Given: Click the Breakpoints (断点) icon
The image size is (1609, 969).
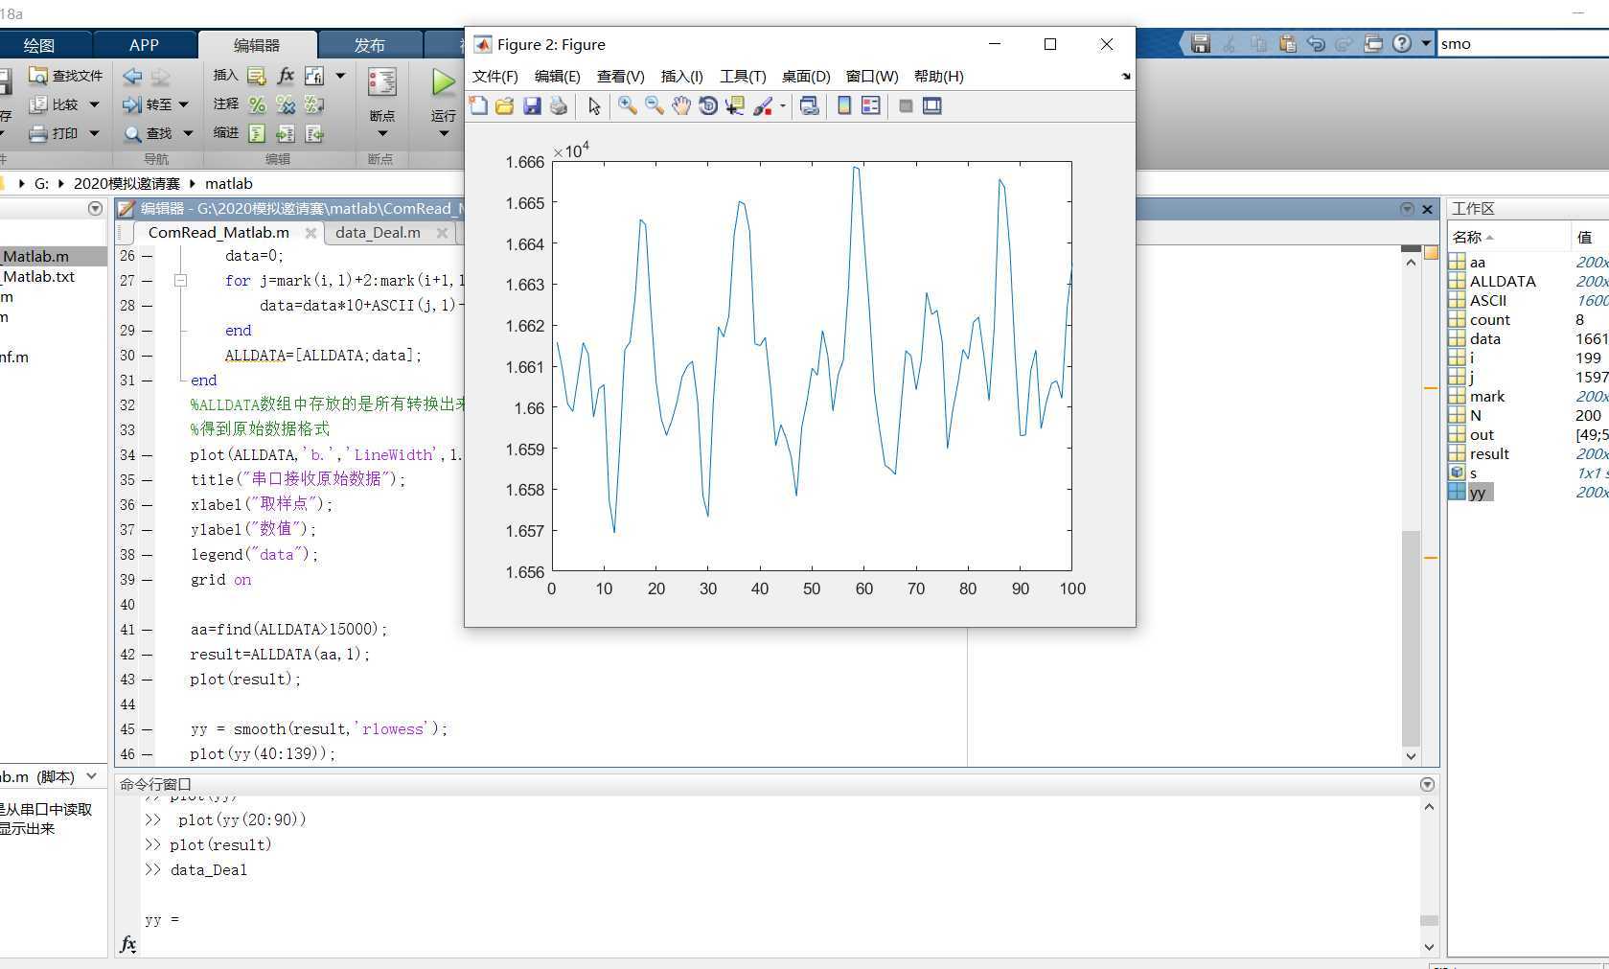Looking at the screenshot, I should [x=381, y=82].
